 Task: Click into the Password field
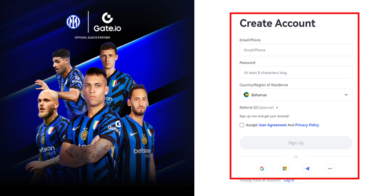tap(296, 72)
